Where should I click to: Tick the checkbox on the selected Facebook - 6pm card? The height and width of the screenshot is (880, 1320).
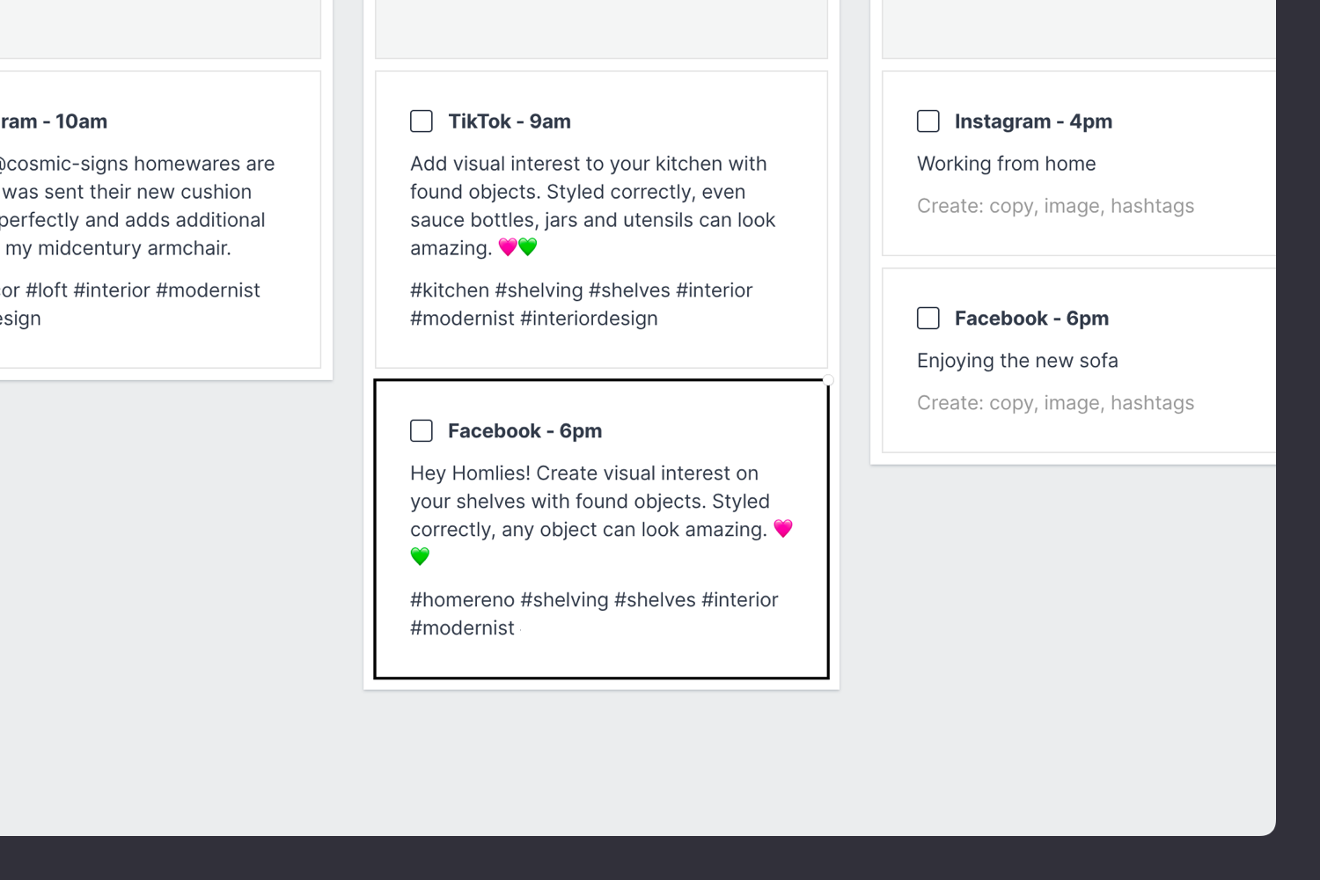(x=422, y=430)
